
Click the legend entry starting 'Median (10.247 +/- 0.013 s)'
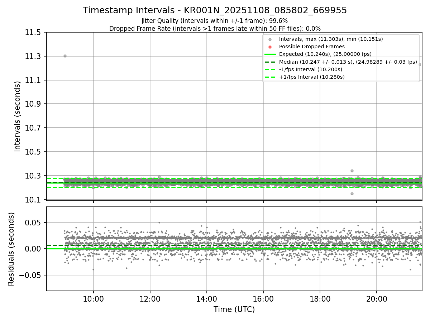tap(348, 62)
